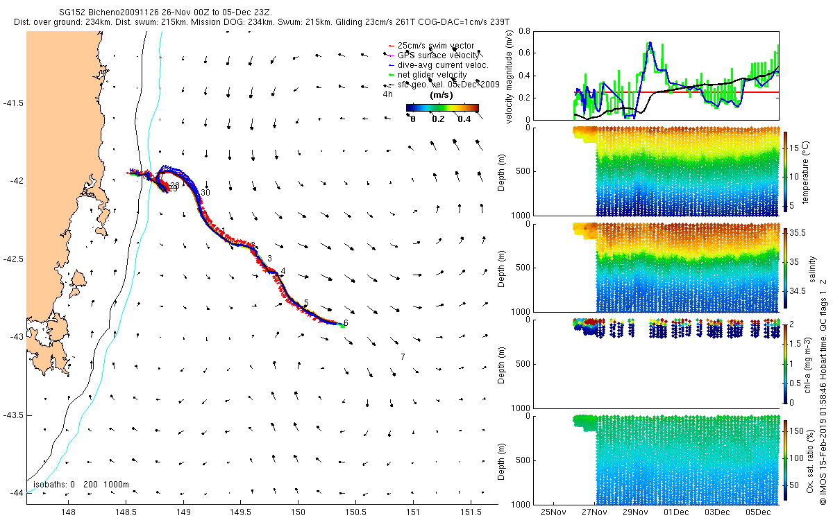Click the '-43.5' latitude tick label

(x=13, y=415)
